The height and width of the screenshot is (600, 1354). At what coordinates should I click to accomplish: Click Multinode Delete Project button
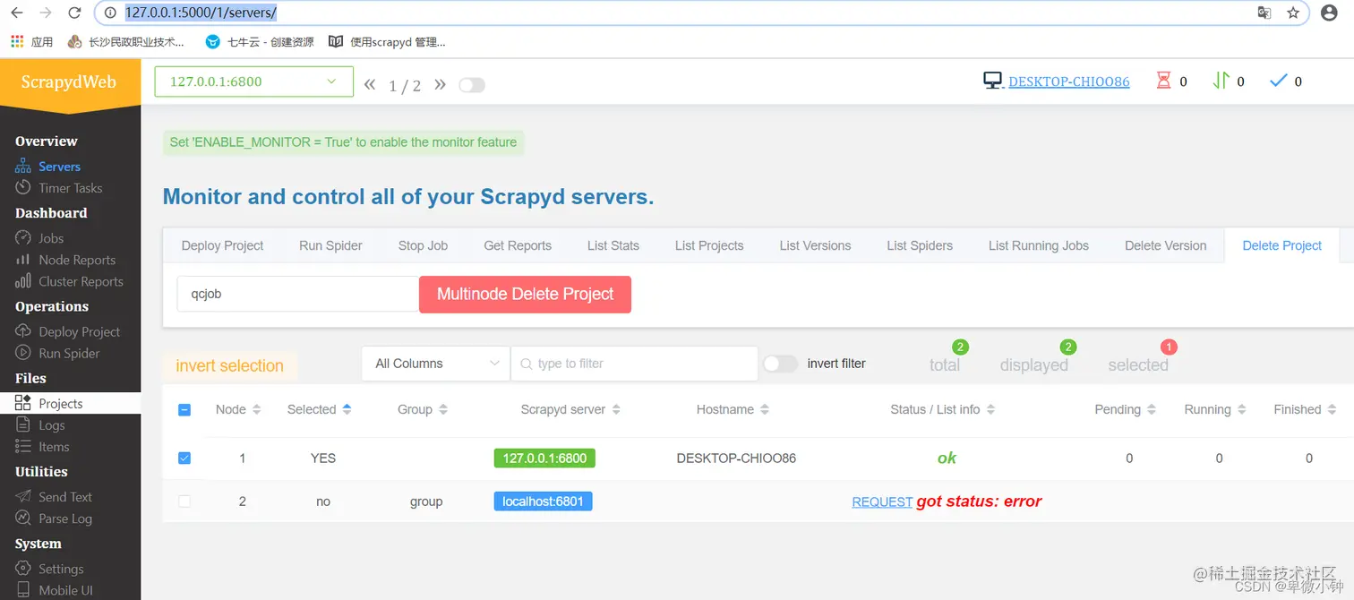[525, 294]
